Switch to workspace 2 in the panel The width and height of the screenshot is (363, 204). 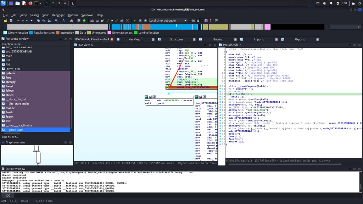[53, 3]
